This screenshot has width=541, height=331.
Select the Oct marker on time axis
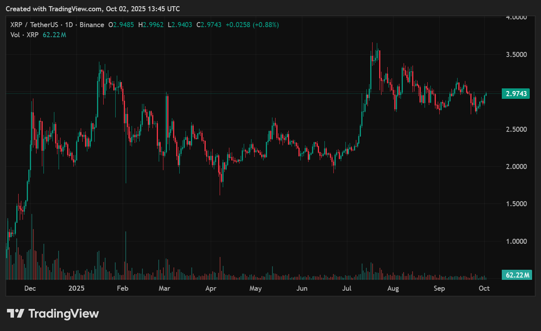[484, 288]
